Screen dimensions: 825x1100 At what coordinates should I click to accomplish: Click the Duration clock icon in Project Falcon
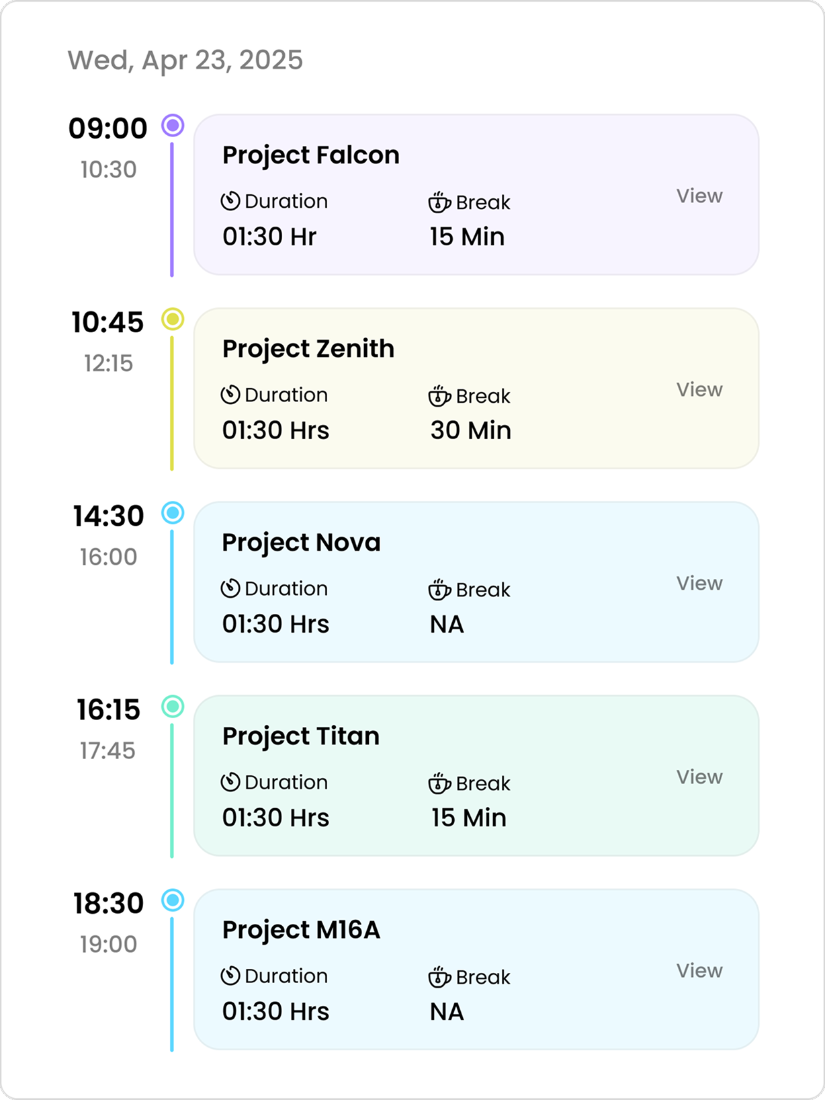230,201
